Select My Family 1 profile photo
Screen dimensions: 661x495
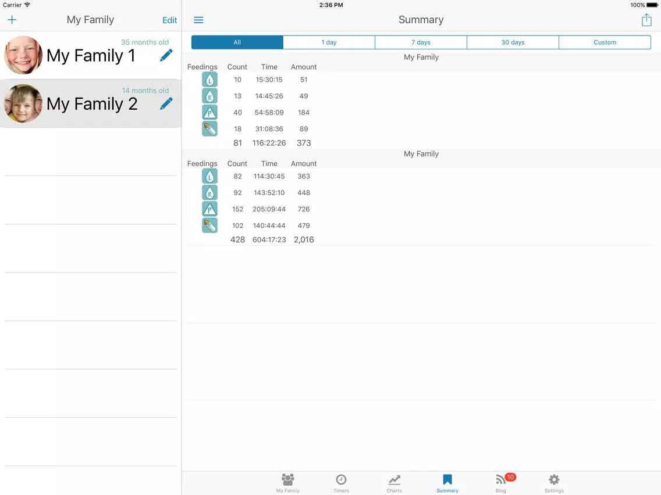(23, 55)
